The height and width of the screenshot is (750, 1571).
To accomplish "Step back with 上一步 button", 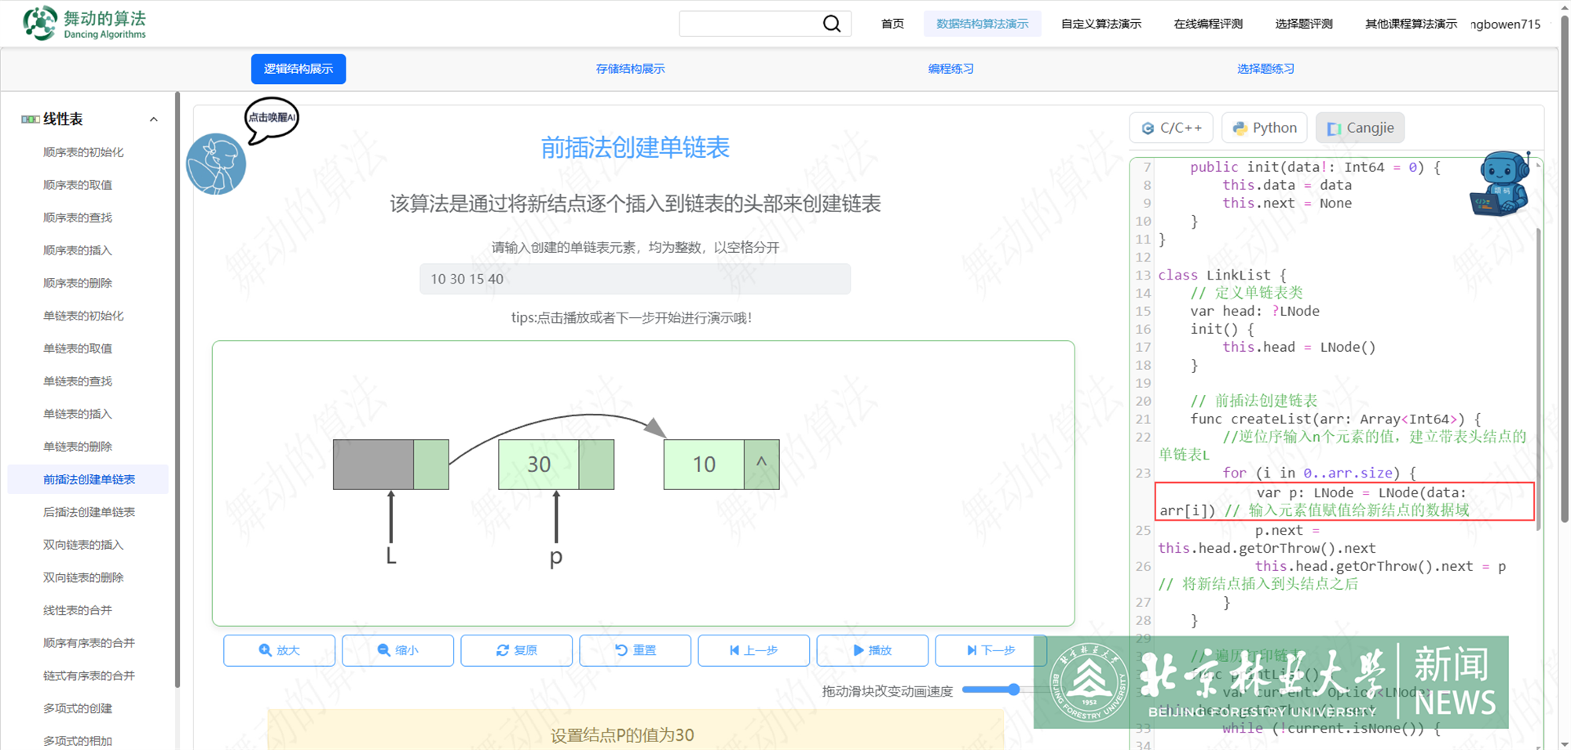I will tap(753, 650).
